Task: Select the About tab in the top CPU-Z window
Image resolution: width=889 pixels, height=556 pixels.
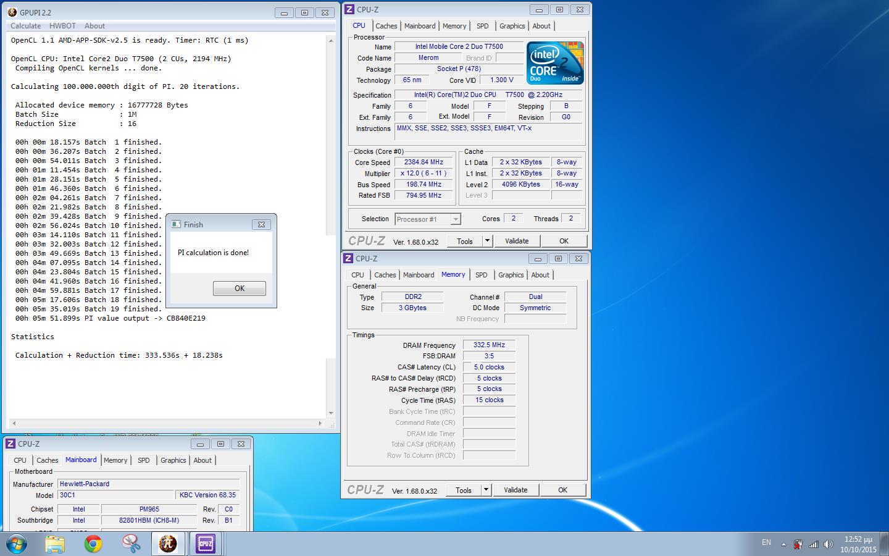Action: pos(541,26)
